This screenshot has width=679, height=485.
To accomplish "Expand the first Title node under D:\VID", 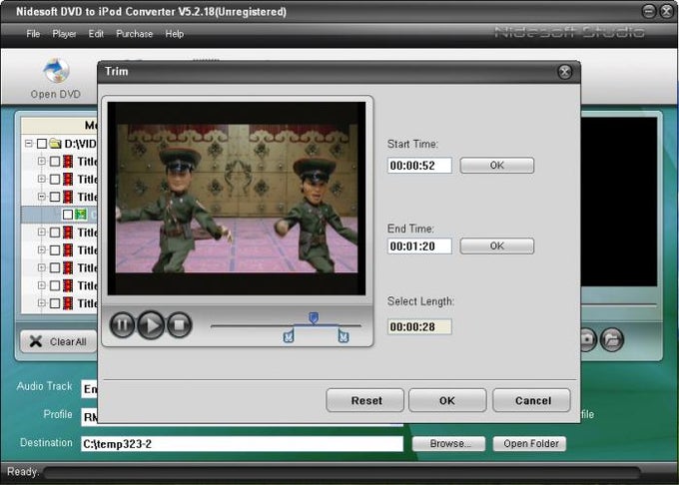I will coord(42,161).
